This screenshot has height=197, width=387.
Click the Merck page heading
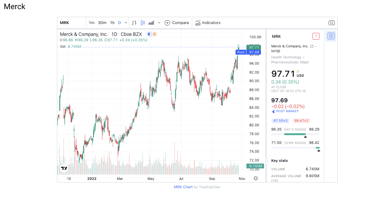pyautogui.click(x=15, y=6)
